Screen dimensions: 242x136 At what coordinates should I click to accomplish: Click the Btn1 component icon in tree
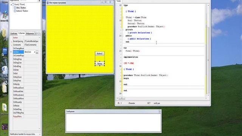pyautogui.click(x=15, y=8)
